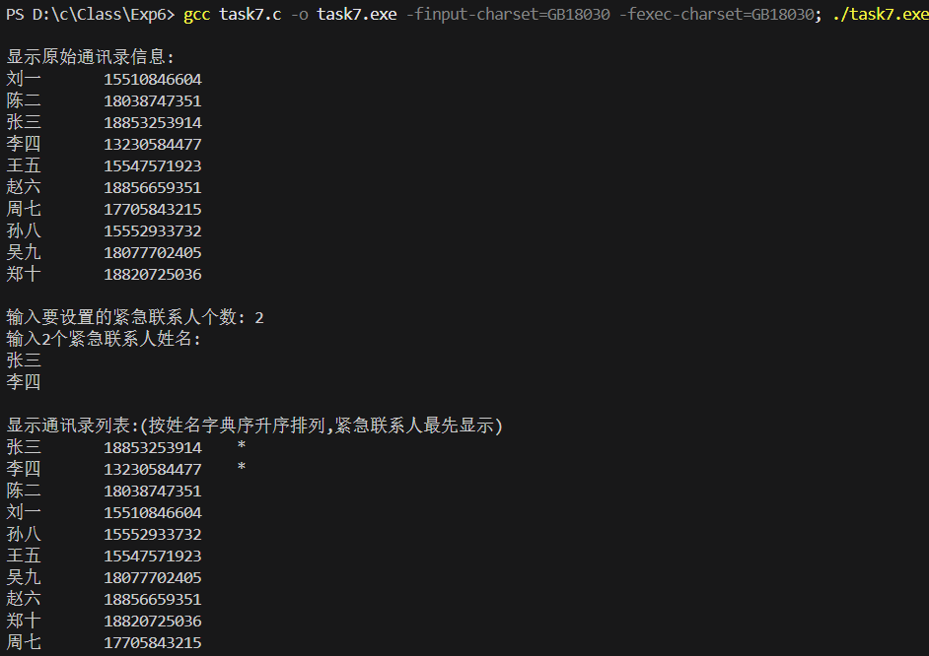Select the task7.c source file name
Image resolution: width=929 pixels, height=656 pixels.
click(250, 14)
